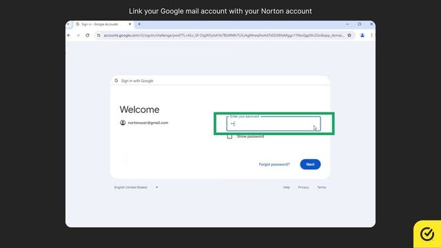View site information icon in address bar
441x248 pixels.
coord(99,35)
